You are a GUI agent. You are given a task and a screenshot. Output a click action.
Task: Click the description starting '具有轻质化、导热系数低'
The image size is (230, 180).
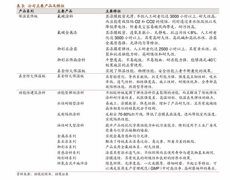tap(161, 82)
